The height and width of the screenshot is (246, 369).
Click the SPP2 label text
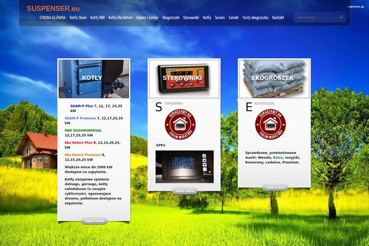click(161, 145)
